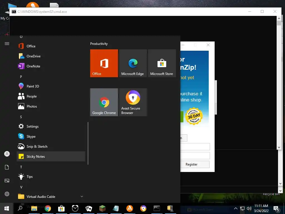Image resolution: width=285 pixels, height=214 pixels.
Task: Open Avast Secure Browser on the taskbar
Action: click(x=143, y=208)
